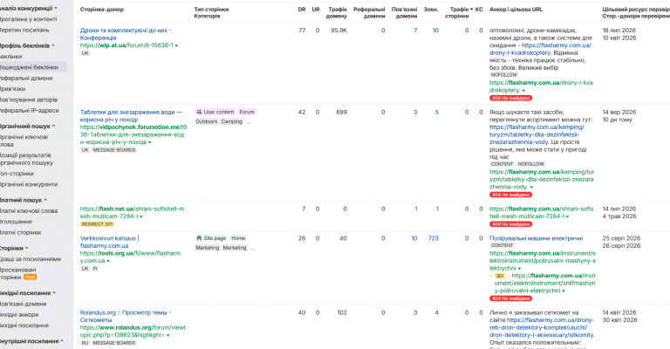Viewport: 670px width, 349px height.
Task: Open Таблетки для знезараження води page link
Action: click(131, 116)
